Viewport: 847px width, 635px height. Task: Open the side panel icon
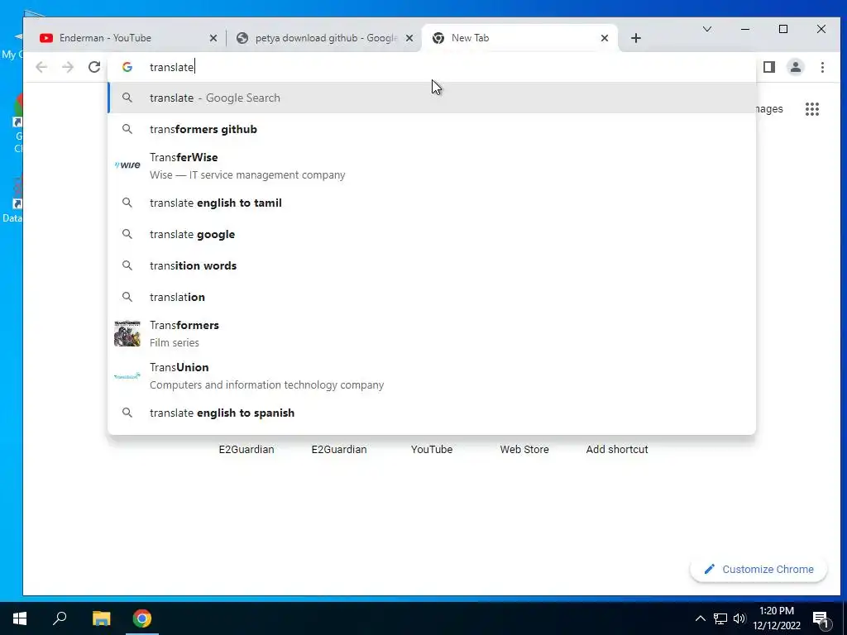point(769,67)
